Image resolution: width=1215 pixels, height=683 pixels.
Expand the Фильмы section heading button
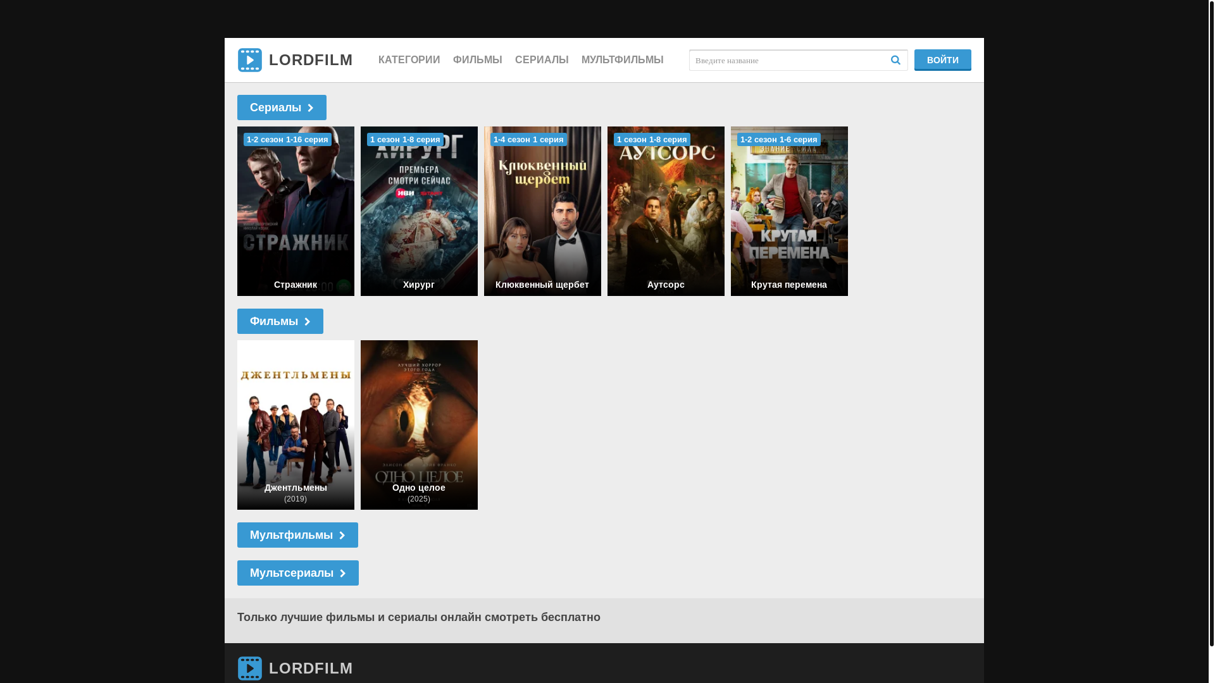pos(280,321)
